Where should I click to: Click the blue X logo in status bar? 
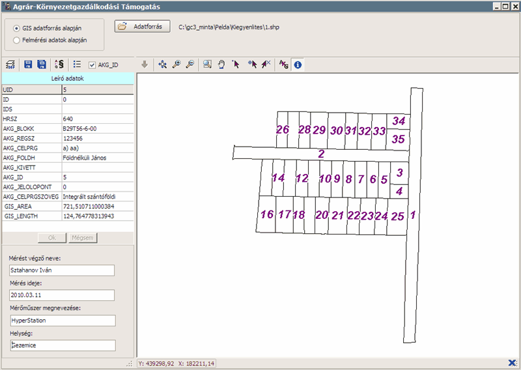click(x=513, y=363)
